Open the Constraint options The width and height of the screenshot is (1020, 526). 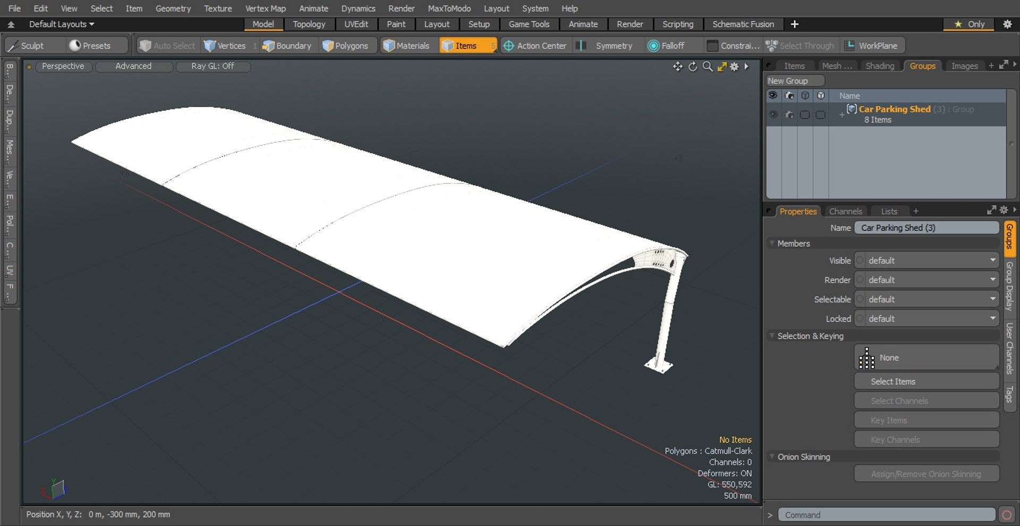point(734,46)
